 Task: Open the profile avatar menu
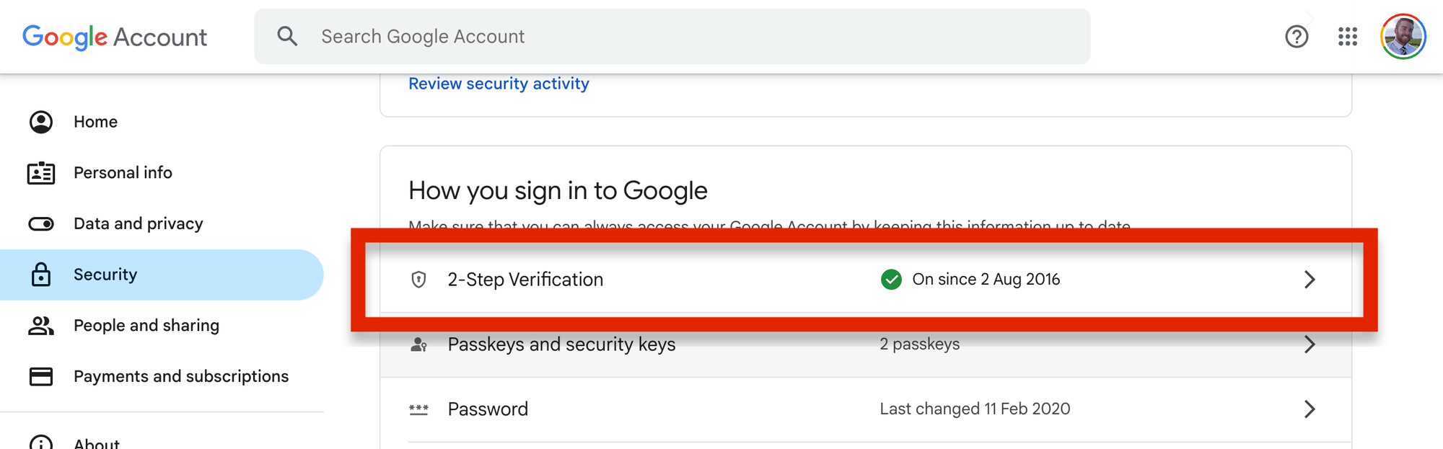click(x=1403, y=37)
